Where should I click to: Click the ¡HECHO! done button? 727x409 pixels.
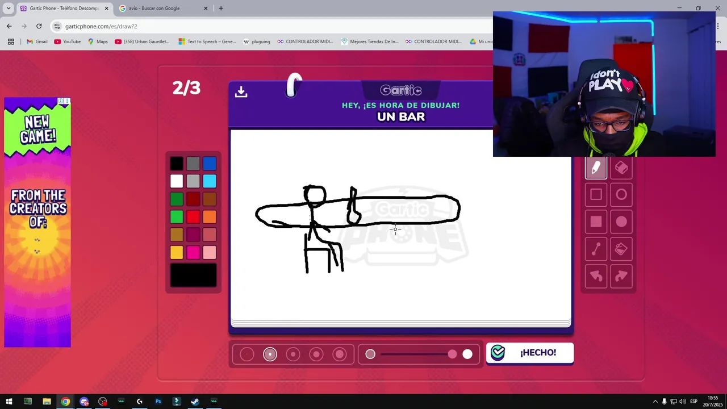click(x=530, y=353)
